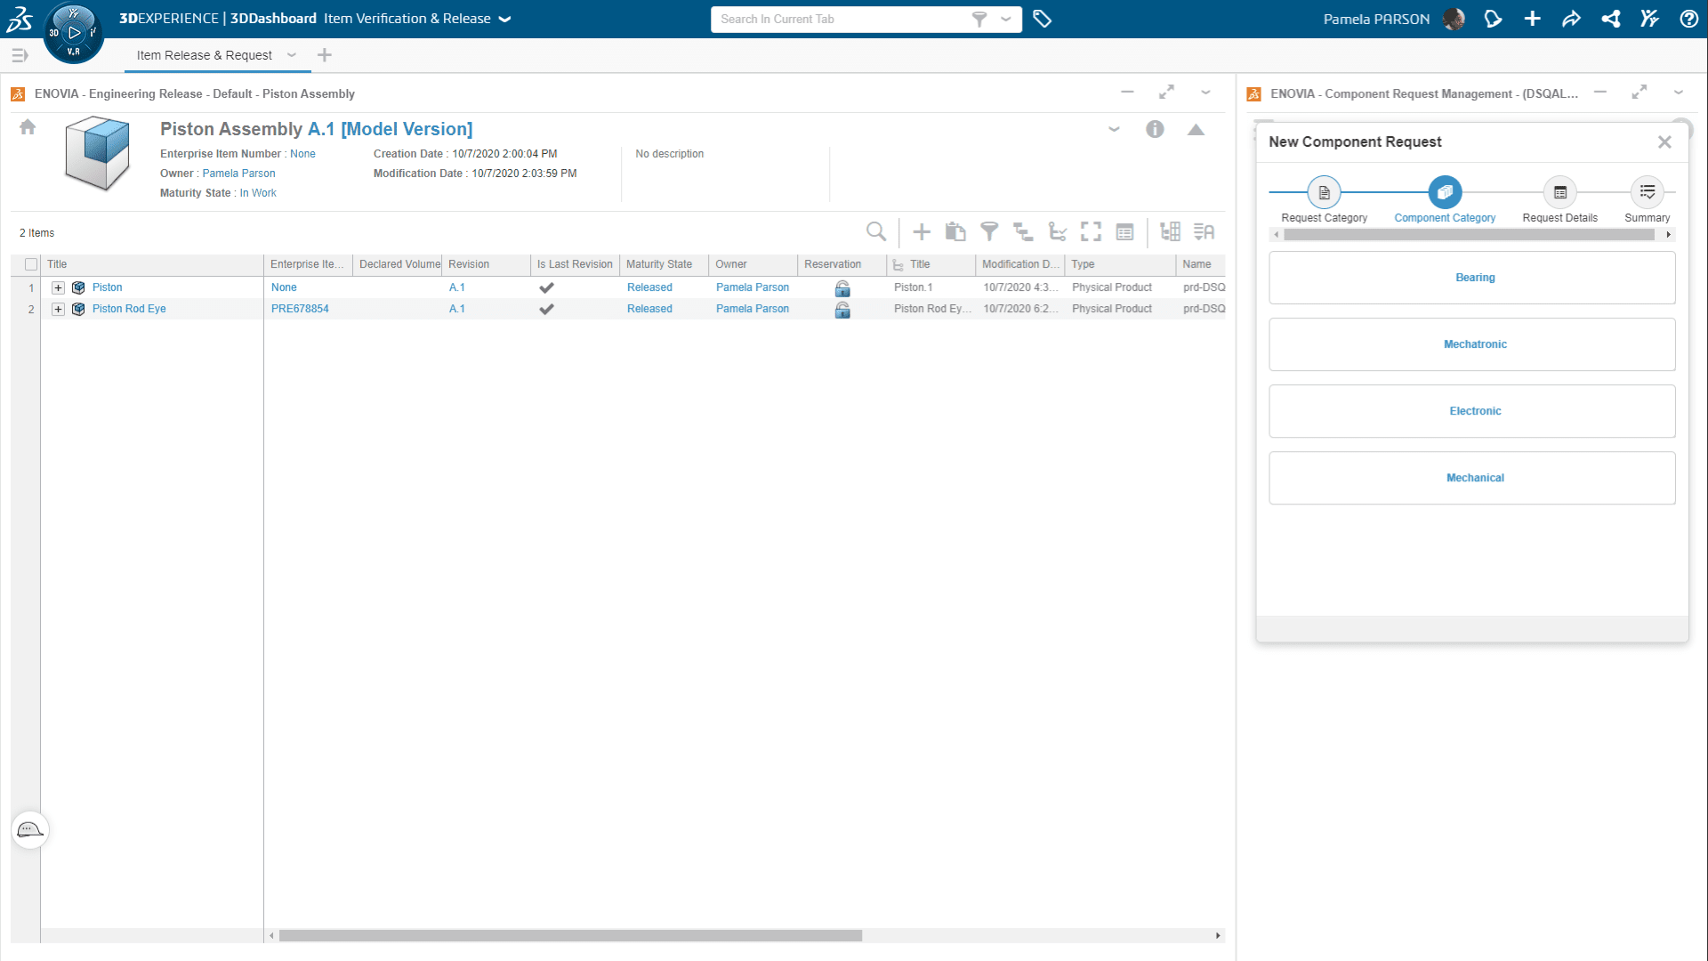Expand the Piston Assembly version dropdown

pos(1112,132)
